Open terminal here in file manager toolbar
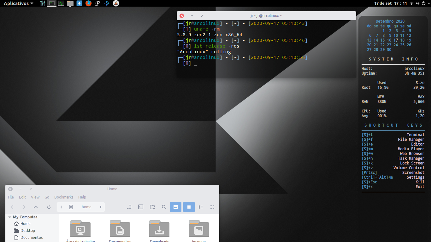The width and height of the screenshot is (431, 242). click(141, 207)
